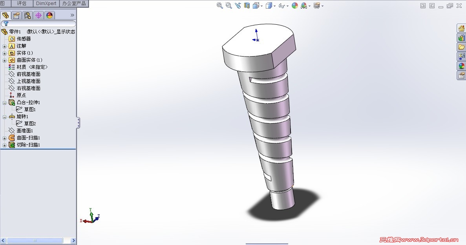Image resolution: width=466 pixels, height=245 pixels.
Task: Expand the 曲面-扫描1 feature node
Action: pos(4,138)
